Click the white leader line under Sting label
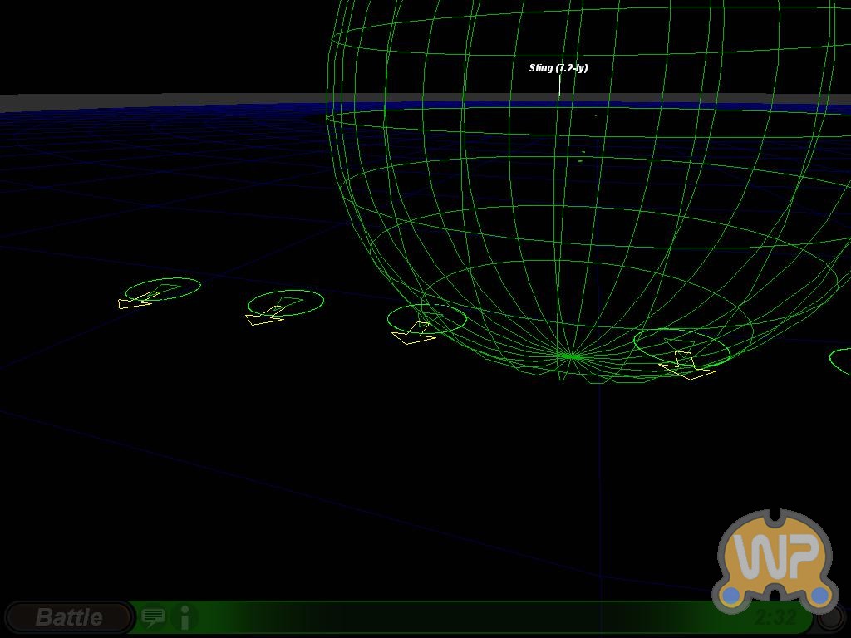 [x=559, y=85]
